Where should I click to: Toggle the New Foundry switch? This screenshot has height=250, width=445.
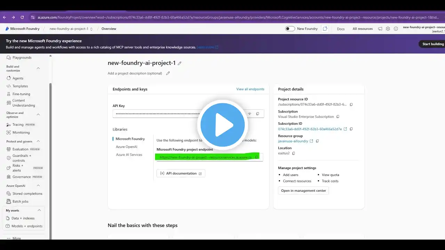click(x=290, y=29)
